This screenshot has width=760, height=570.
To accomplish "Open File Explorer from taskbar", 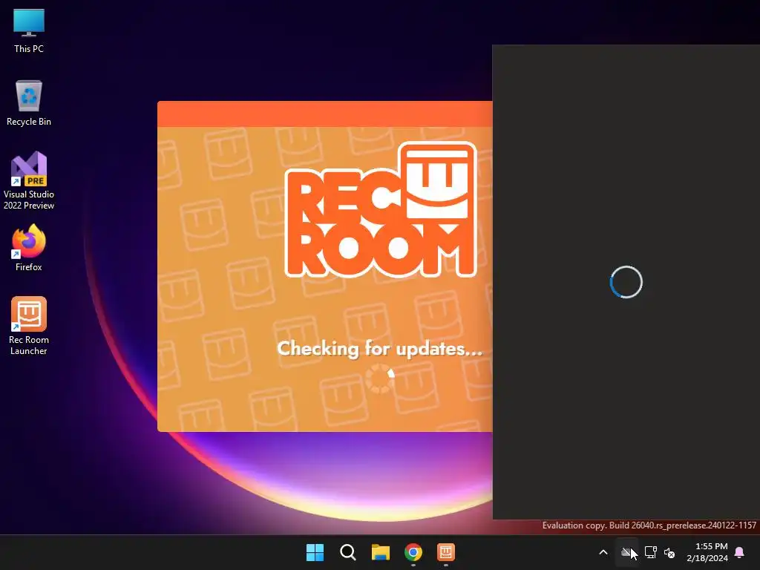I will [x=381, y=552].
